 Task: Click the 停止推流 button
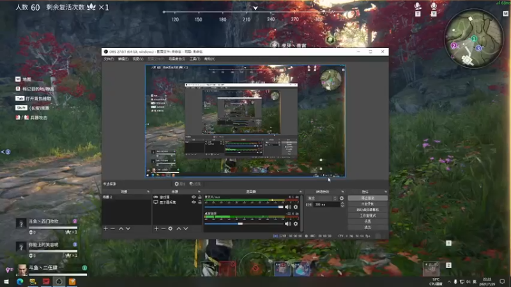(x=368, y=198)
